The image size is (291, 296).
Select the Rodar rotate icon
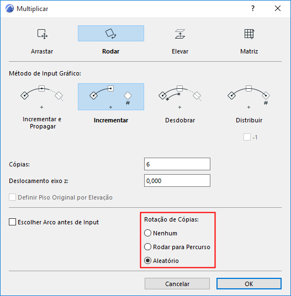(111, 34)
